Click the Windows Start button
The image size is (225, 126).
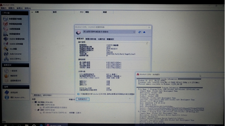click(x=5, y=125)
